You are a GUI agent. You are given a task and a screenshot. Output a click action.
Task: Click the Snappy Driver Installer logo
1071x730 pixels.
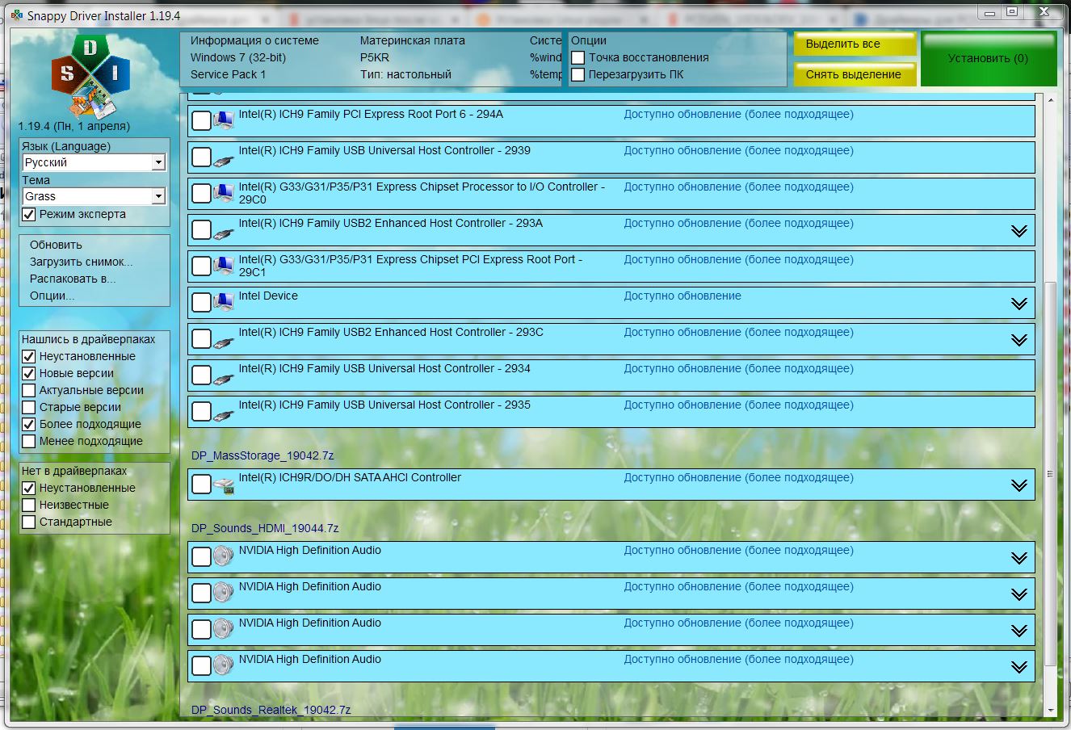(90, 77)
